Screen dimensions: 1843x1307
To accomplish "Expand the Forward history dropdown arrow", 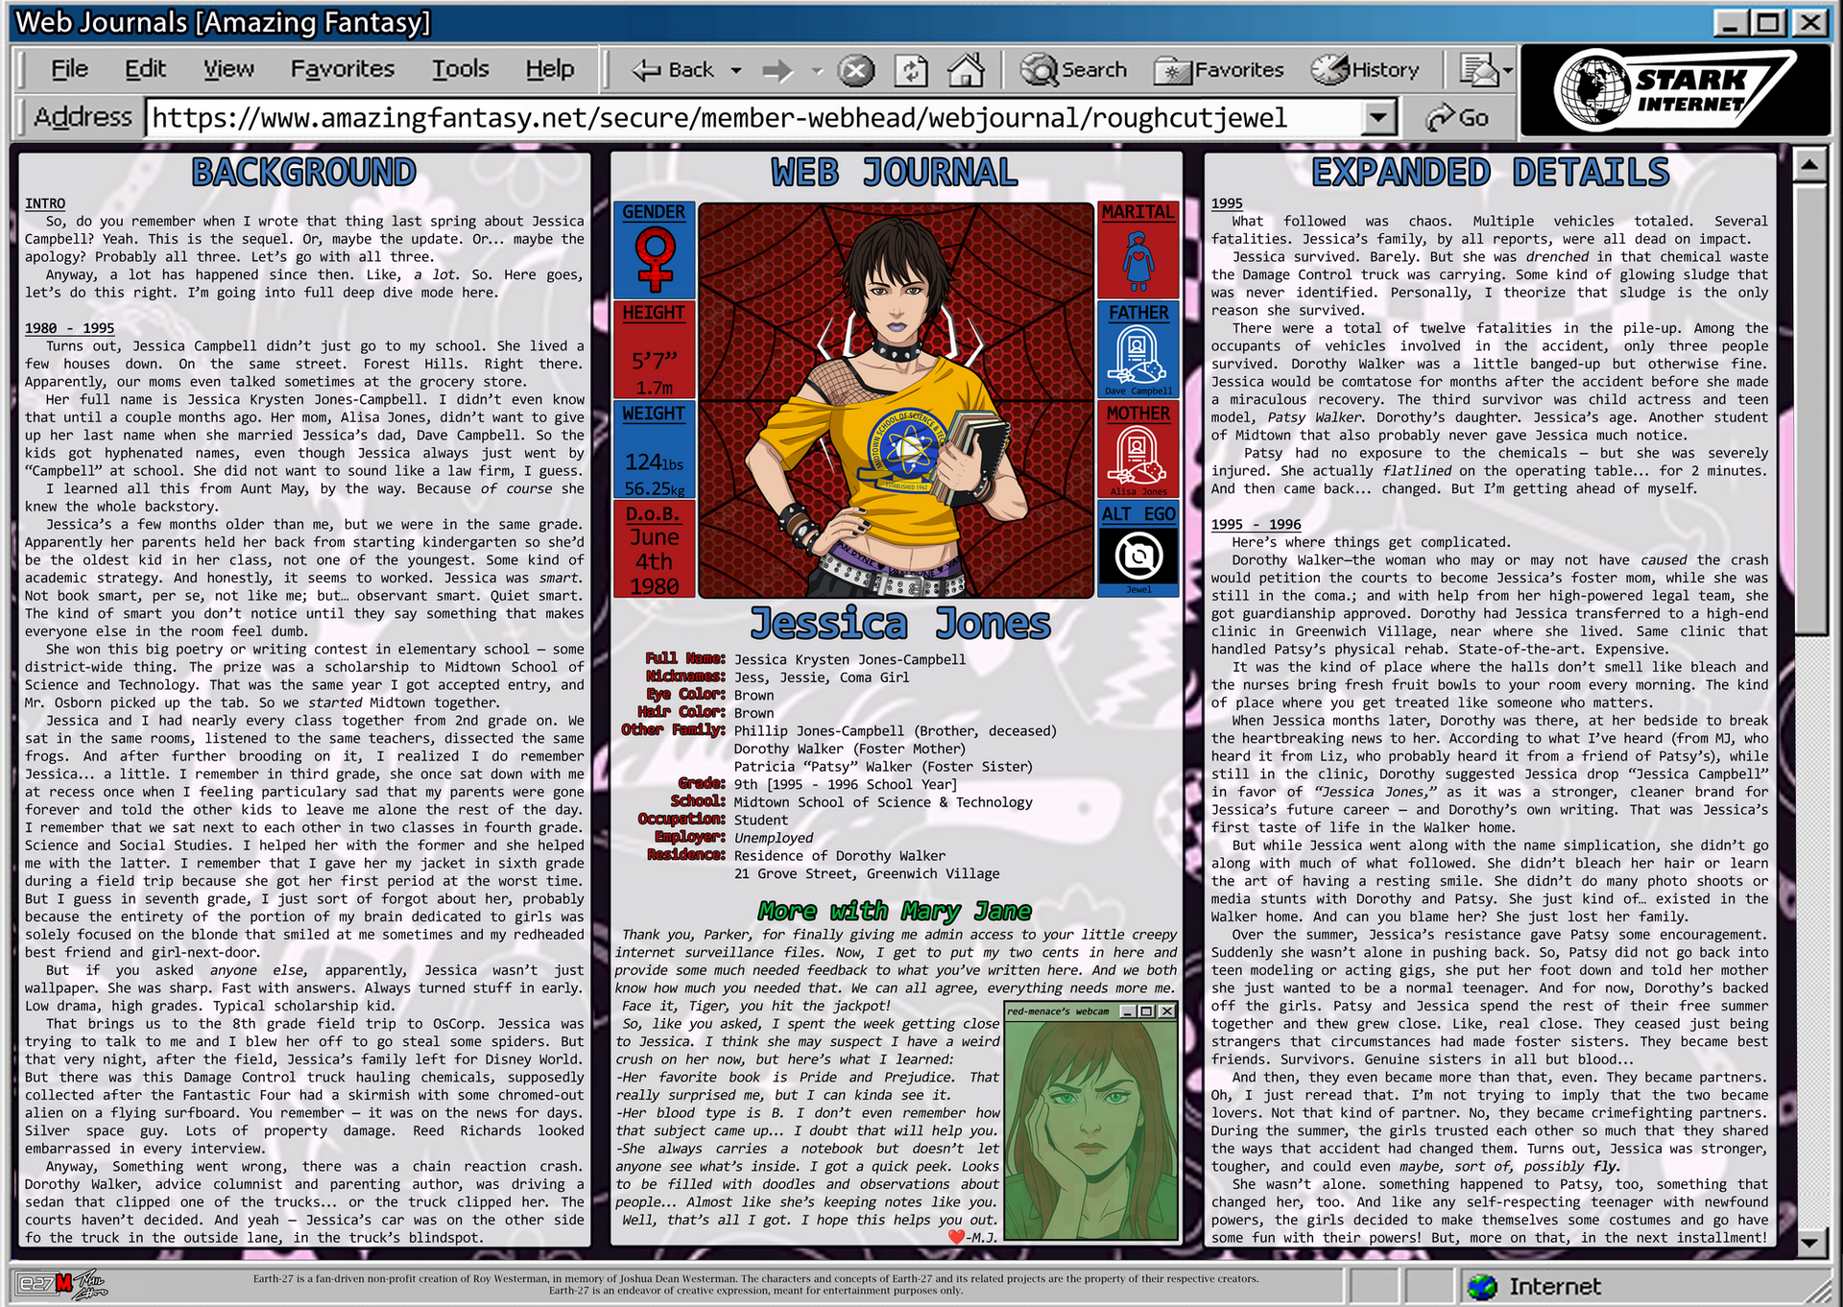I will click(x=817, y=70).
